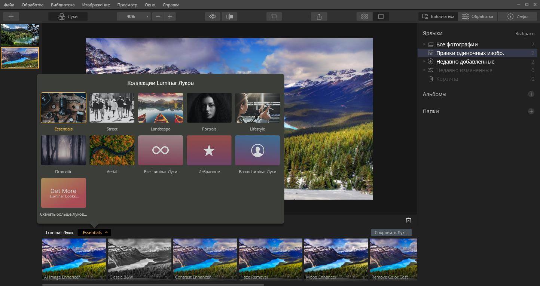This screenshot has height=286, width=540.
Task: Add a new folder with Папки plus
Action: point(531,111)
